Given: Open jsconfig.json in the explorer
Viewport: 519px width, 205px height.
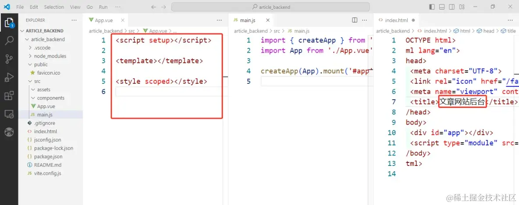Looking at the screenshot, I should tap(51, 140).
